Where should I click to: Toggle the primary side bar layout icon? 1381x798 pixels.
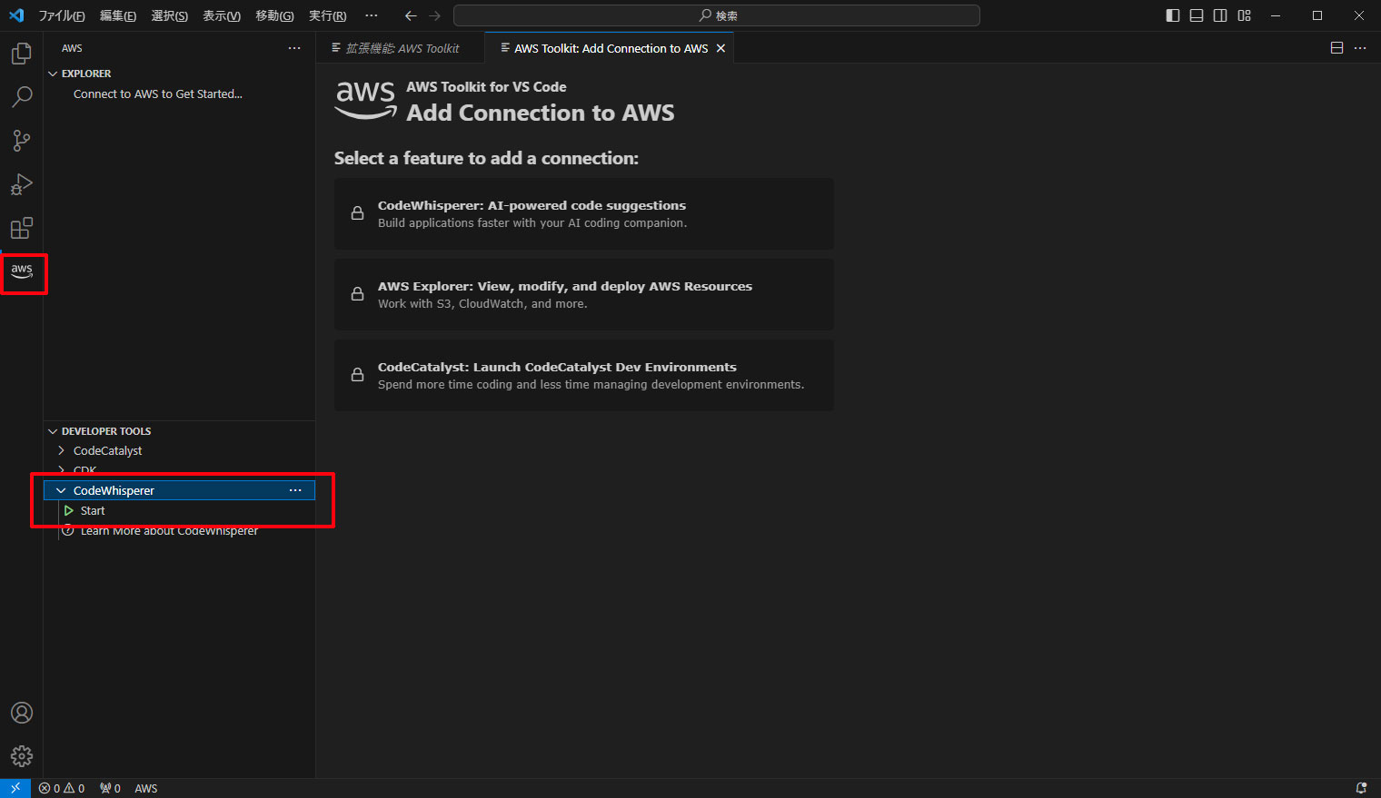coord(1173,15)
